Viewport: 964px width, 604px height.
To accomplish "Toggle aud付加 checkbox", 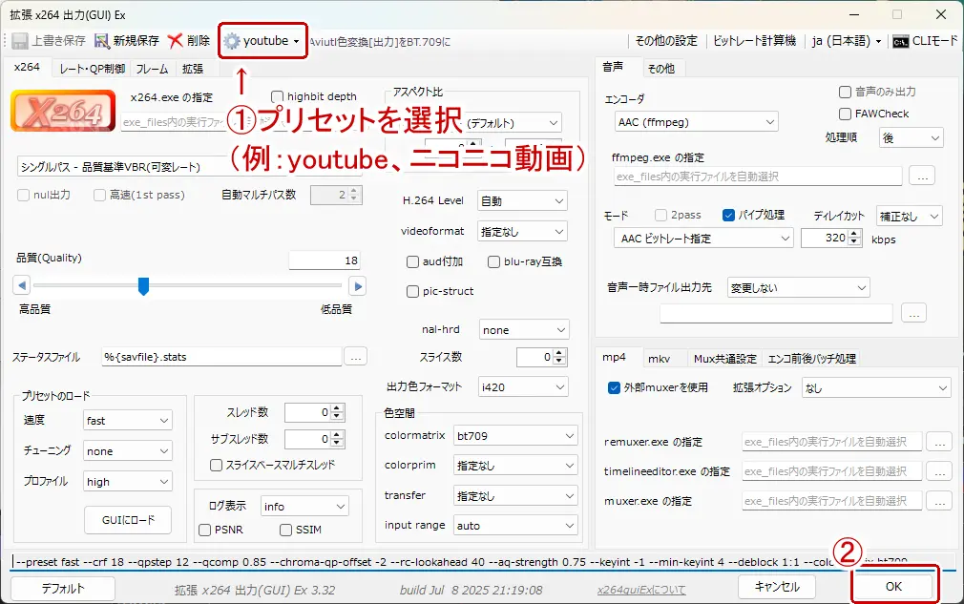I will pyautogui.click(x=412, y=261).
